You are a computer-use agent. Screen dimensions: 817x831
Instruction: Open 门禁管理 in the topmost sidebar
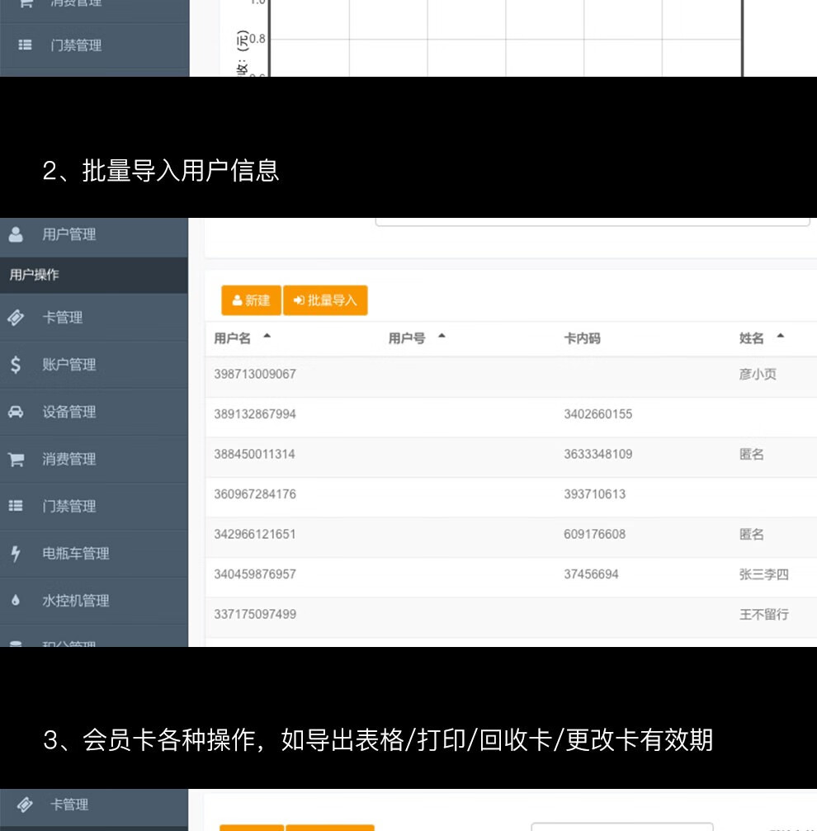(76, 45)
